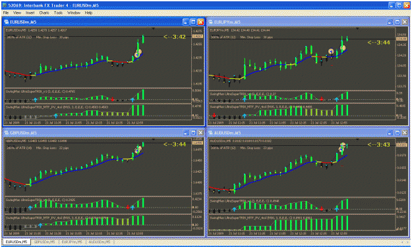Image resolution: width=412 pixels, height=247 pixels.
Task: Minimize the EURUSDm,M5 chart window
Action: click(185, 22)
